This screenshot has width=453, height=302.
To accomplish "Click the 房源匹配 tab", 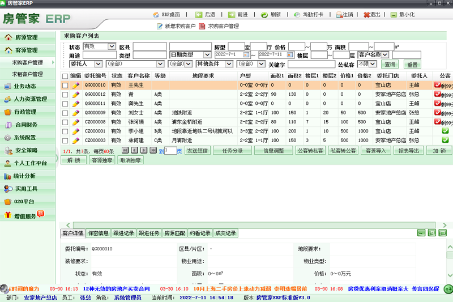I will 174,233.
